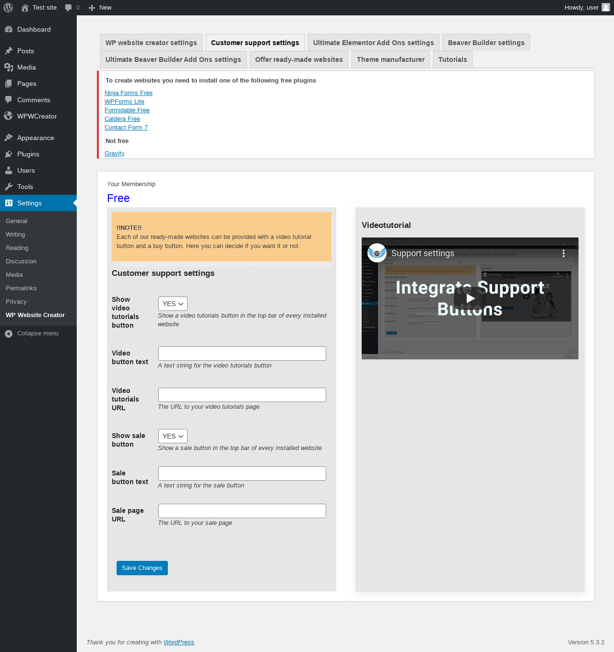The width and height of the screenshot is (614, 652).
Task: Click the Plugins plug icon
Action: [9, 154]
